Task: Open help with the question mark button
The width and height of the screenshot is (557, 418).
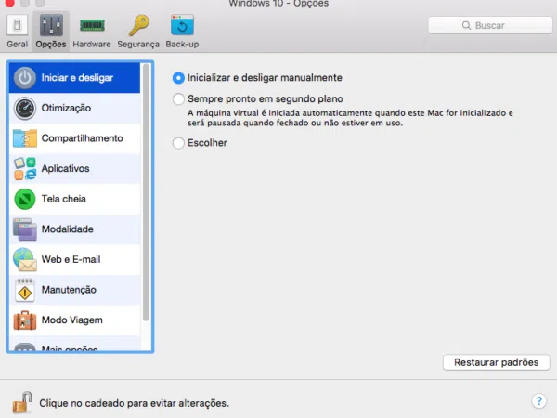Action: 538,401
